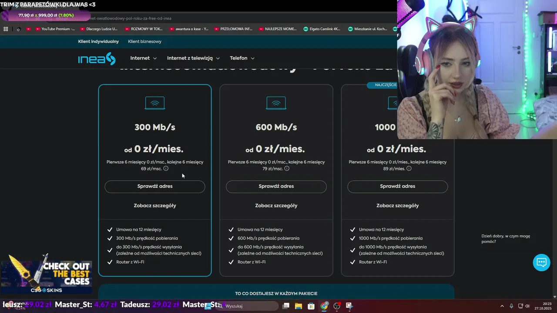Image resolution: width=557 pixels, height=313 pixels.
Task: Expand the Telefon menu
Action: 242,58
